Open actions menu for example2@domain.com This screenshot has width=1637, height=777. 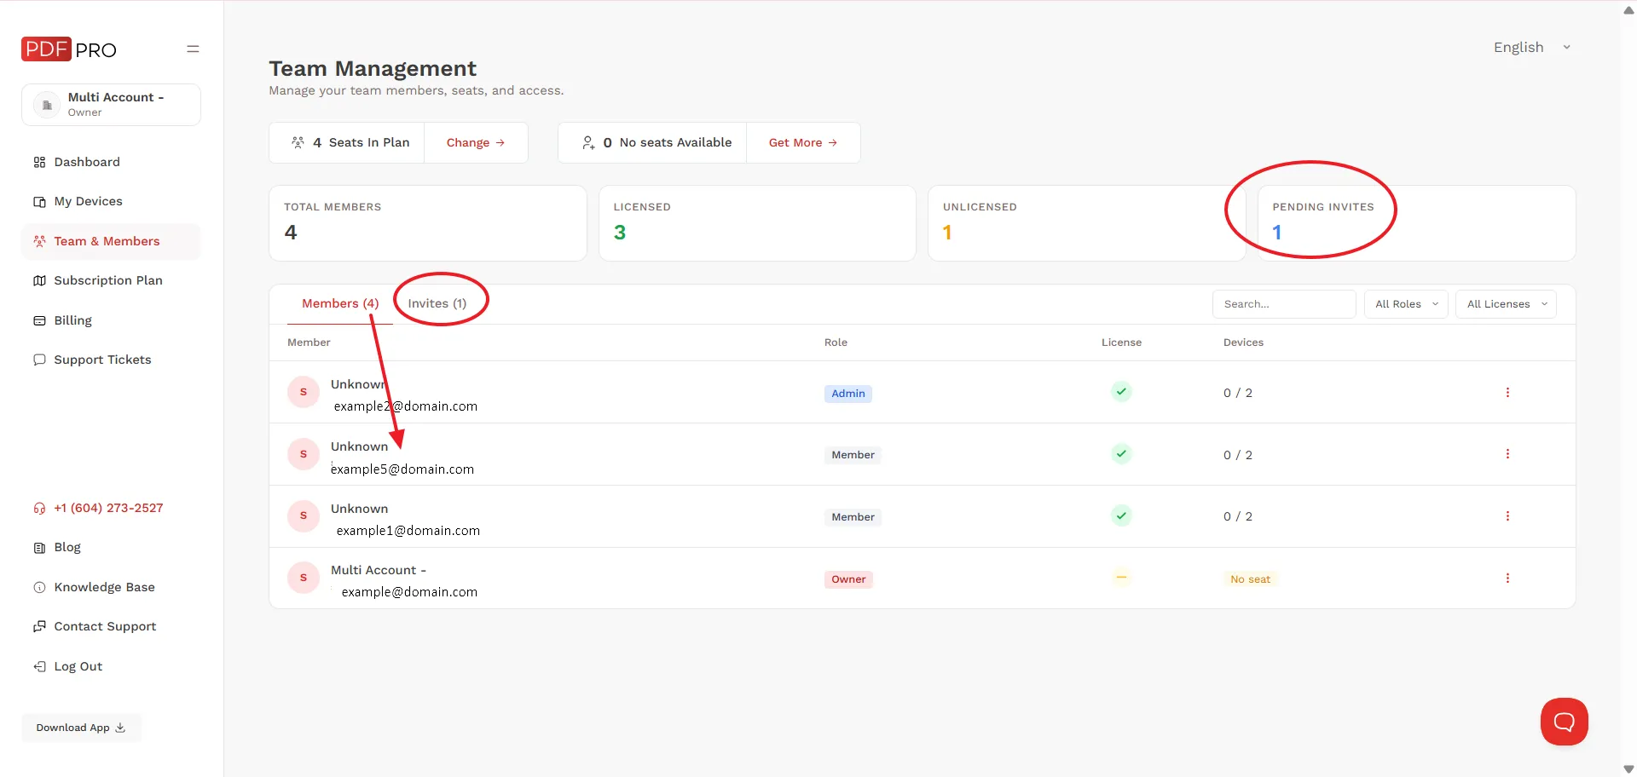tap(1507, 393)
